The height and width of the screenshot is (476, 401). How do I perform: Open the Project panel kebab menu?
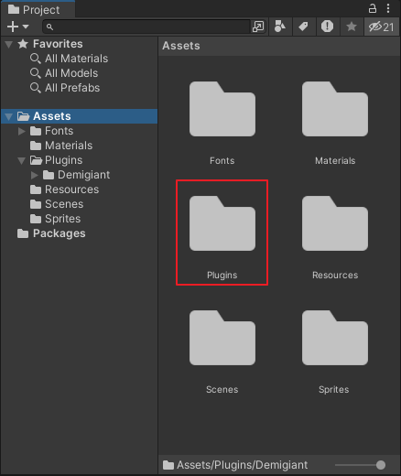(x=388, y=8)
